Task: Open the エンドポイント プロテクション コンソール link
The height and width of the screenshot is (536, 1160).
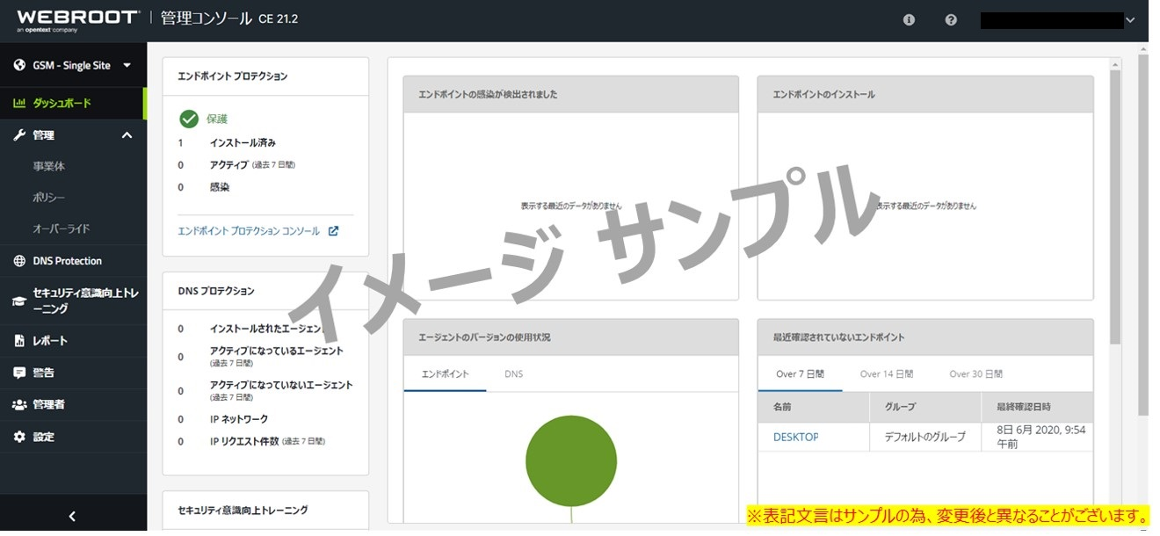Action: click(x=249, y=231)
